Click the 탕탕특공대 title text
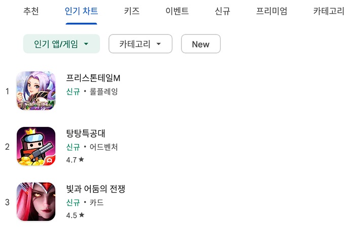355x234 pixels. pyautogui.click(x=86, y=133)
